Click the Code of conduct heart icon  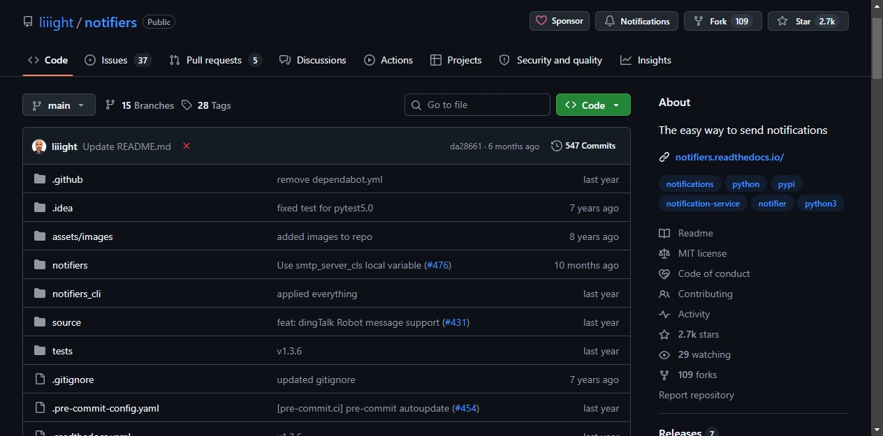point(664,273)
